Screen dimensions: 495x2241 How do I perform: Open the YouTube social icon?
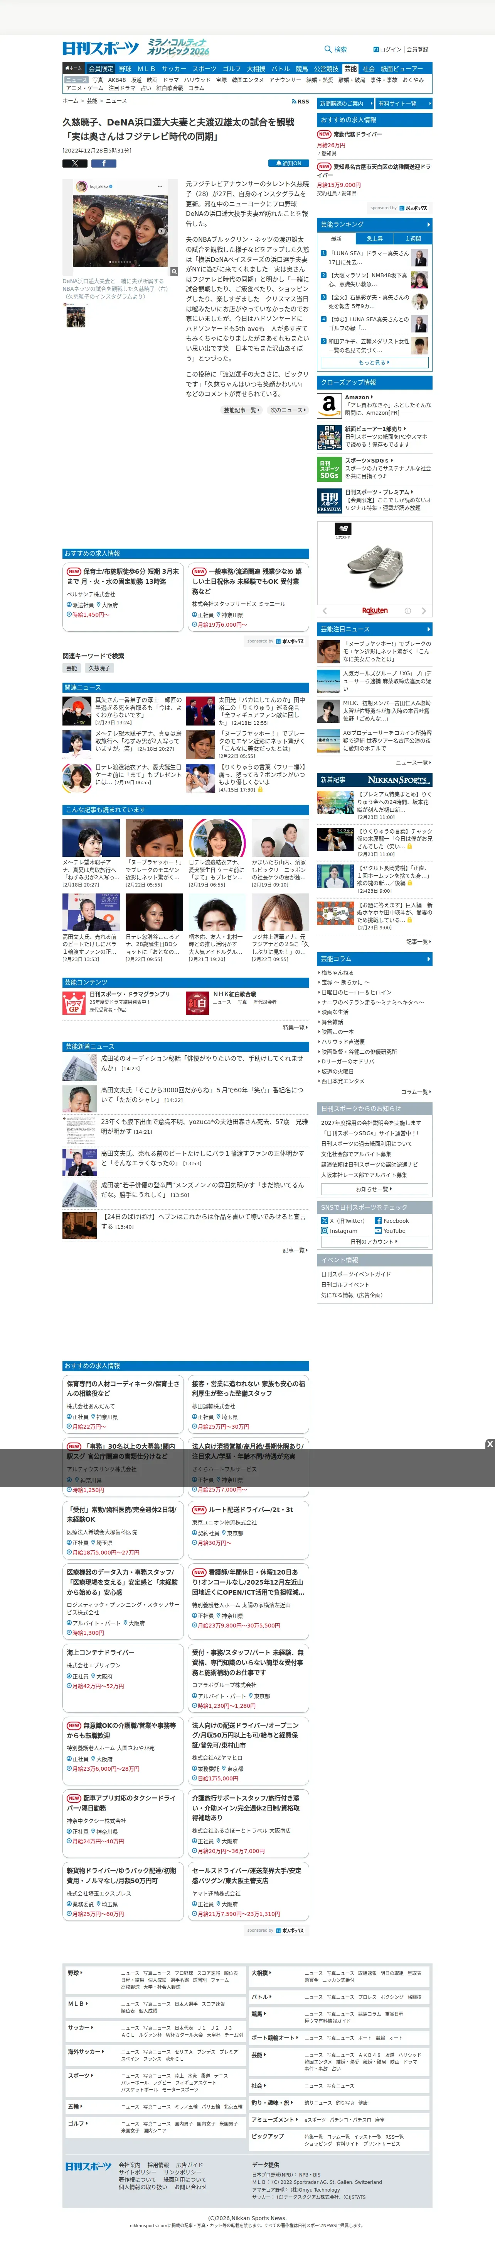pos(378,1231)
